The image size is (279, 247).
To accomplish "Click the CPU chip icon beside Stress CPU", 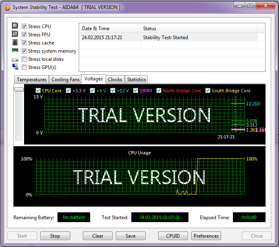I will [x=15, y=26].
